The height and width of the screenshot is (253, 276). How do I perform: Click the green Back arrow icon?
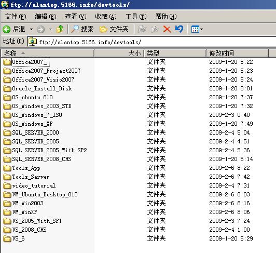pyautogui.click(x=7, y=29)
